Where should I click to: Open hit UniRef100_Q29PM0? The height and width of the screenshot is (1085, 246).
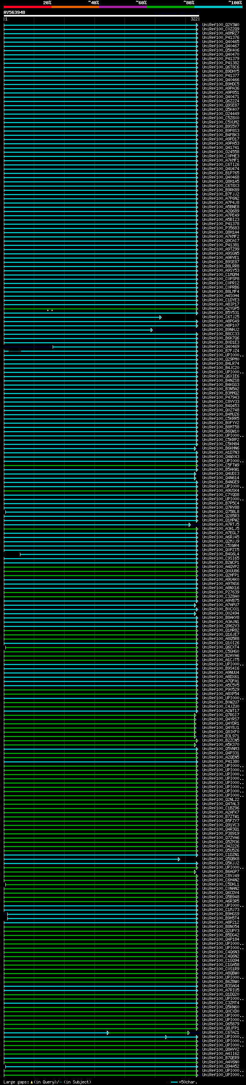(x=221, y=359)
